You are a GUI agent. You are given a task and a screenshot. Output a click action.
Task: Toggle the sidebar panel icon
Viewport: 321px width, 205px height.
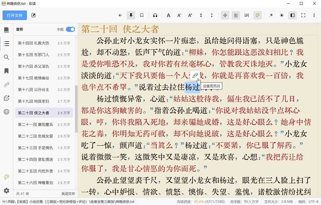[x=292, y=15]
